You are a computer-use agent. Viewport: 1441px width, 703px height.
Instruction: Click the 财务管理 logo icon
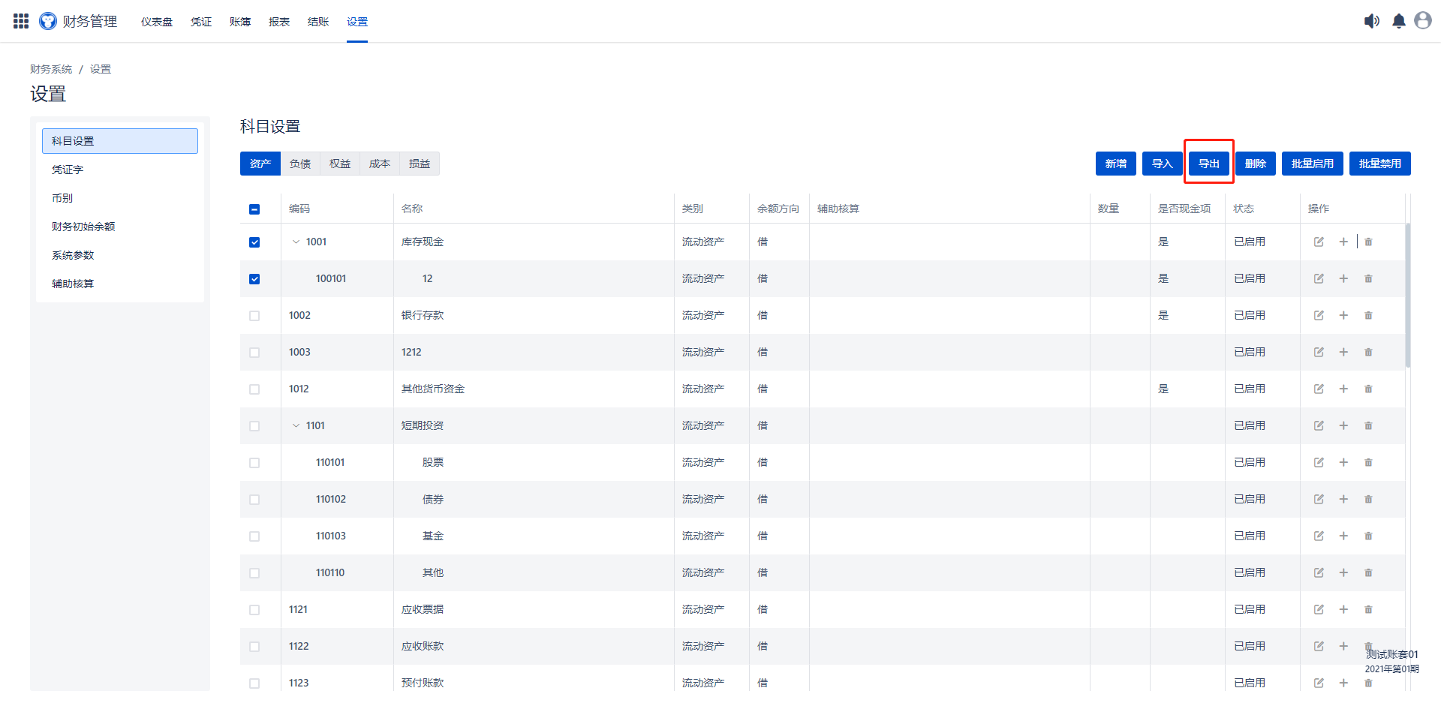[x=48, y=21]
